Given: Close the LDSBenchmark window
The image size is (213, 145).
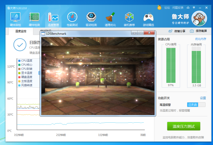Looking at the screenshot, I should click(149, 33).
